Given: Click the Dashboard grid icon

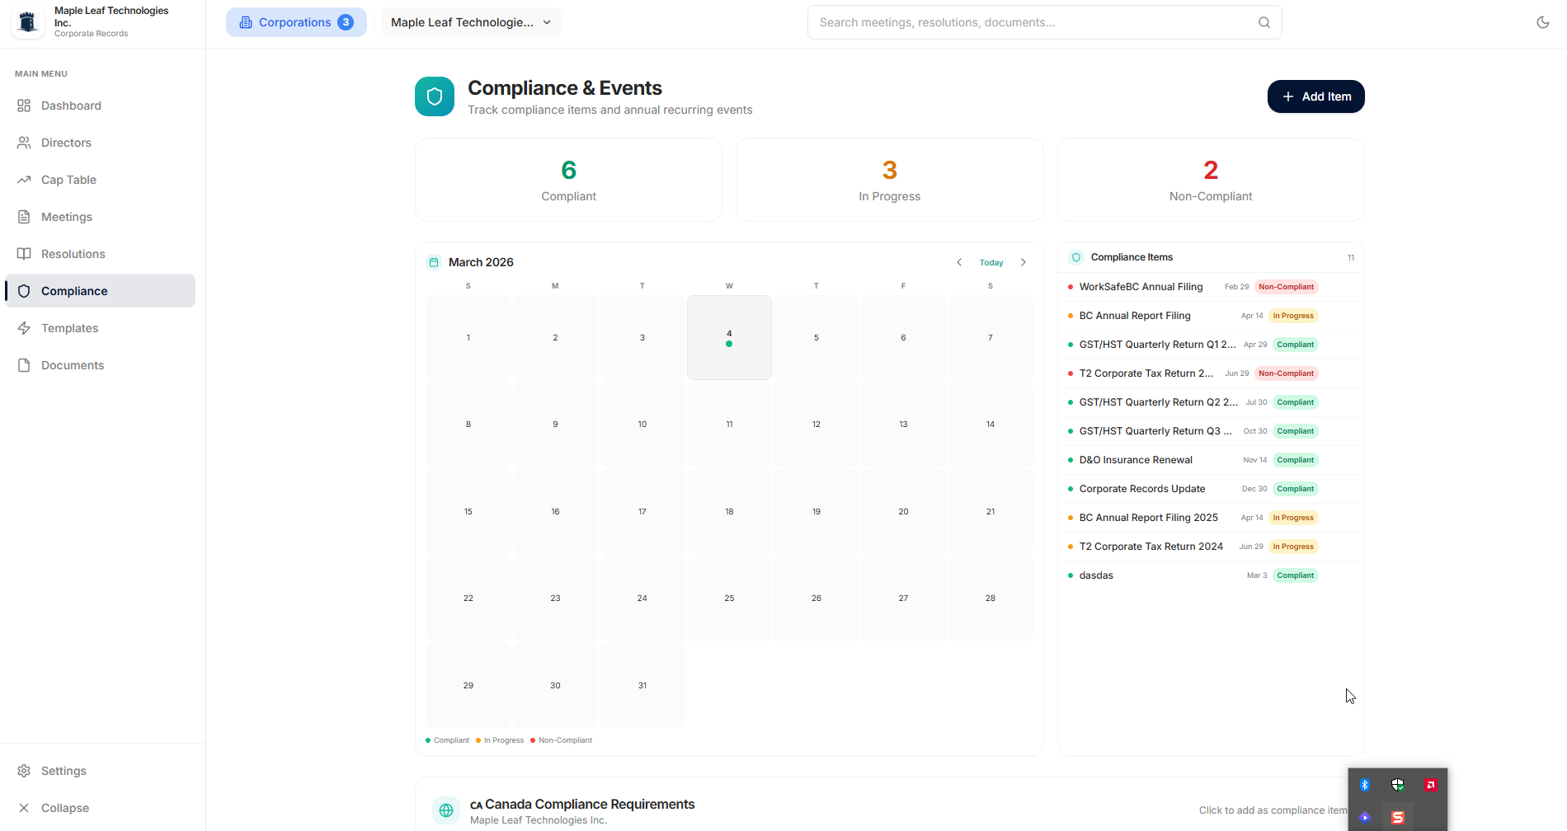Looking at the screenshot, I should 24,106.
